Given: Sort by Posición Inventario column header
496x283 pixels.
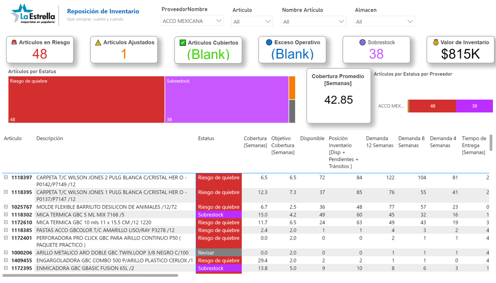Looking at the screenshot, I should point(344,153).
